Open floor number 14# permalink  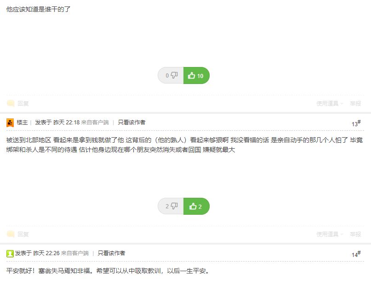point(356,254)
